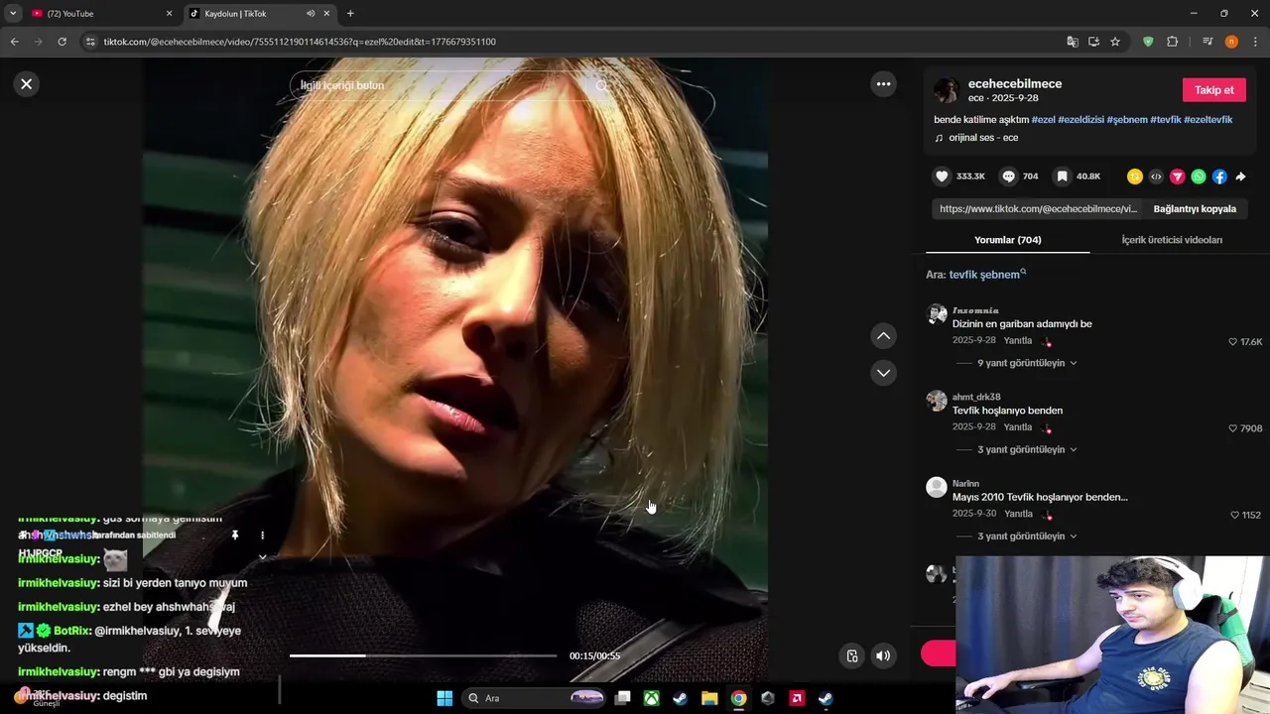Open more share options arrow

pos(1240,177)
